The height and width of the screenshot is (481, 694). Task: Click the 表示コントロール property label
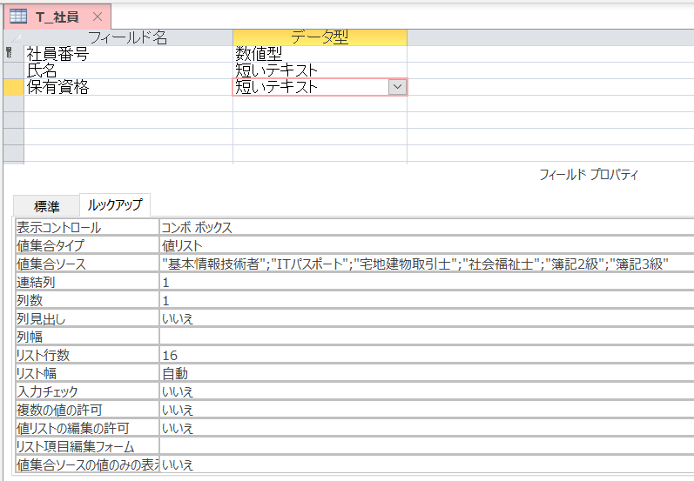[87, 227]
